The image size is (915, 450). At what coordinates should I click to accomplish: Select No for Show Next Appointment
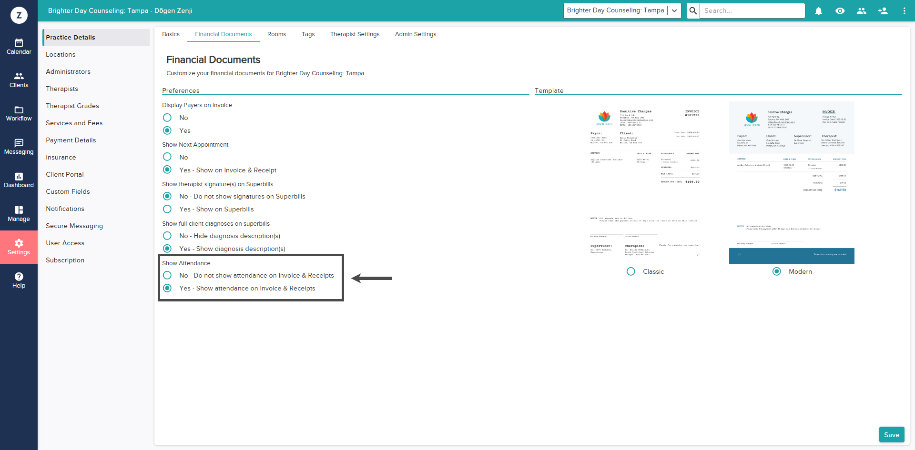click(167, 157)
